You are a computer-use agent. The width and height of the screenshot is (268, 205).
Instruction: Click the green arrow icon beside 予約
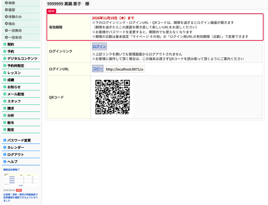[x=5, y=51]
